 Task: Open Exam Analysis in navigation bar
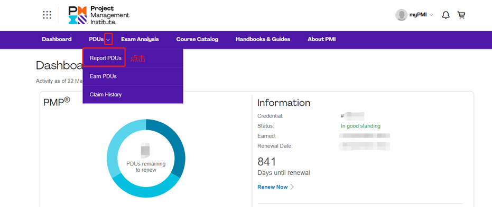click(x=140, y=40)
